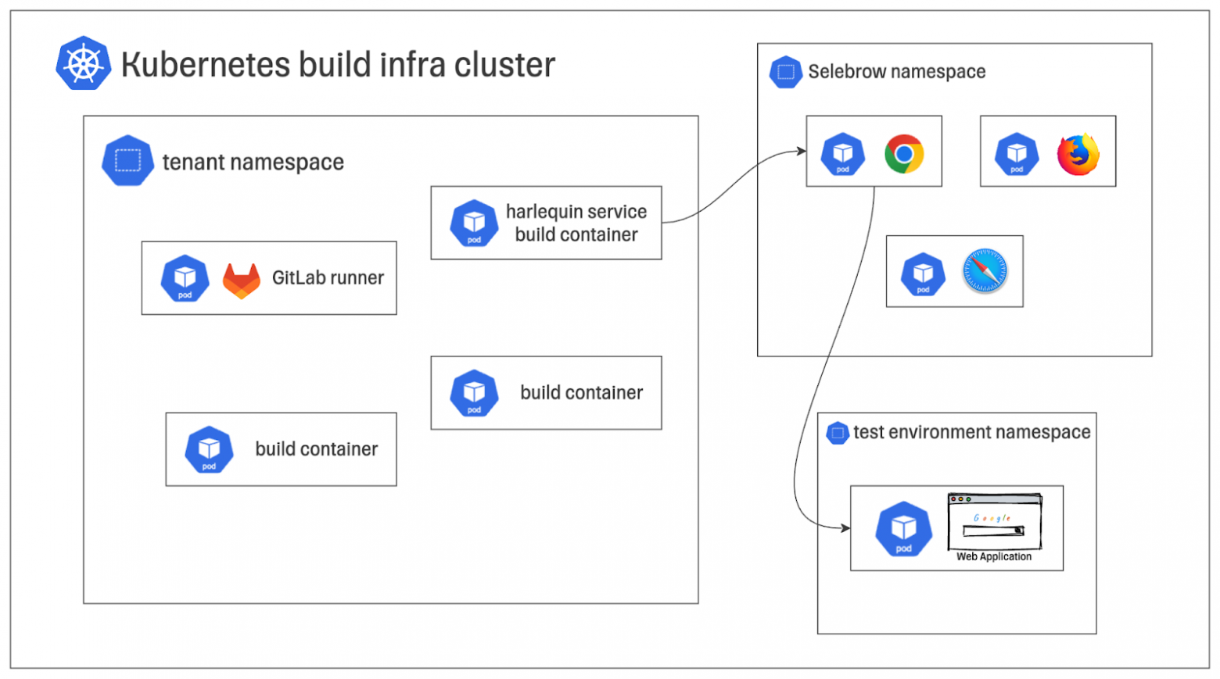Viewport: 1220px width, 679px height.
Task: Select the Selebrow namespace title text
Action: point(896,72)
